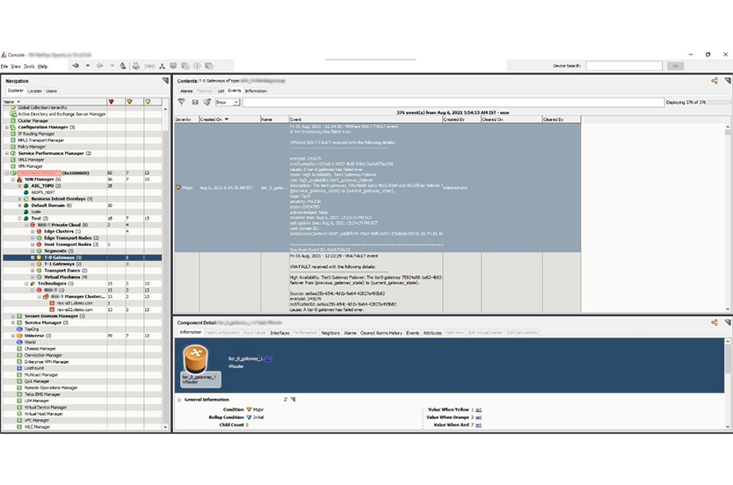Viewport: 733px width, 485px height.
Task: Click the back navigation arrow in the toolbar
Action: pyautogui.click(x=76, y=66)
